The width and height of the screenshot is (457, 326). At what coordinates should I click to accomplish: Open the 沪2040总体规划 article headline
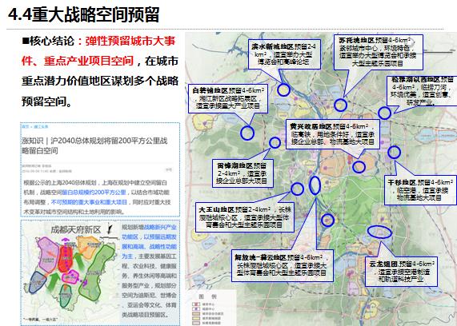point(95,145)
